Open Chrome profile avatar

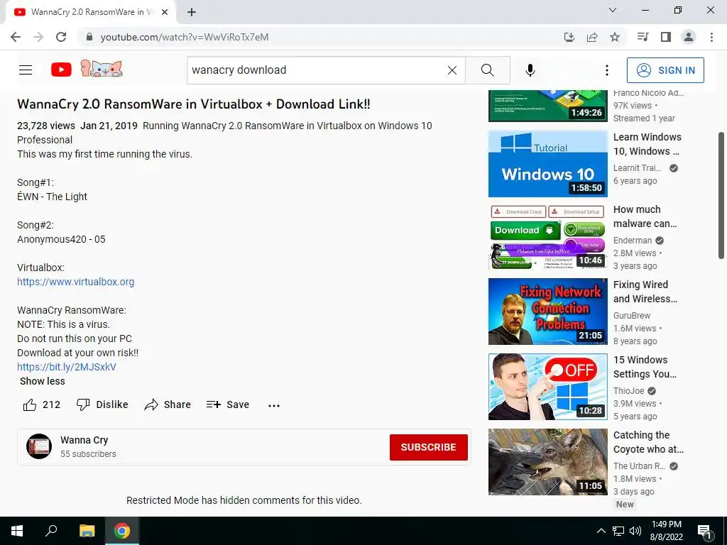689,37
